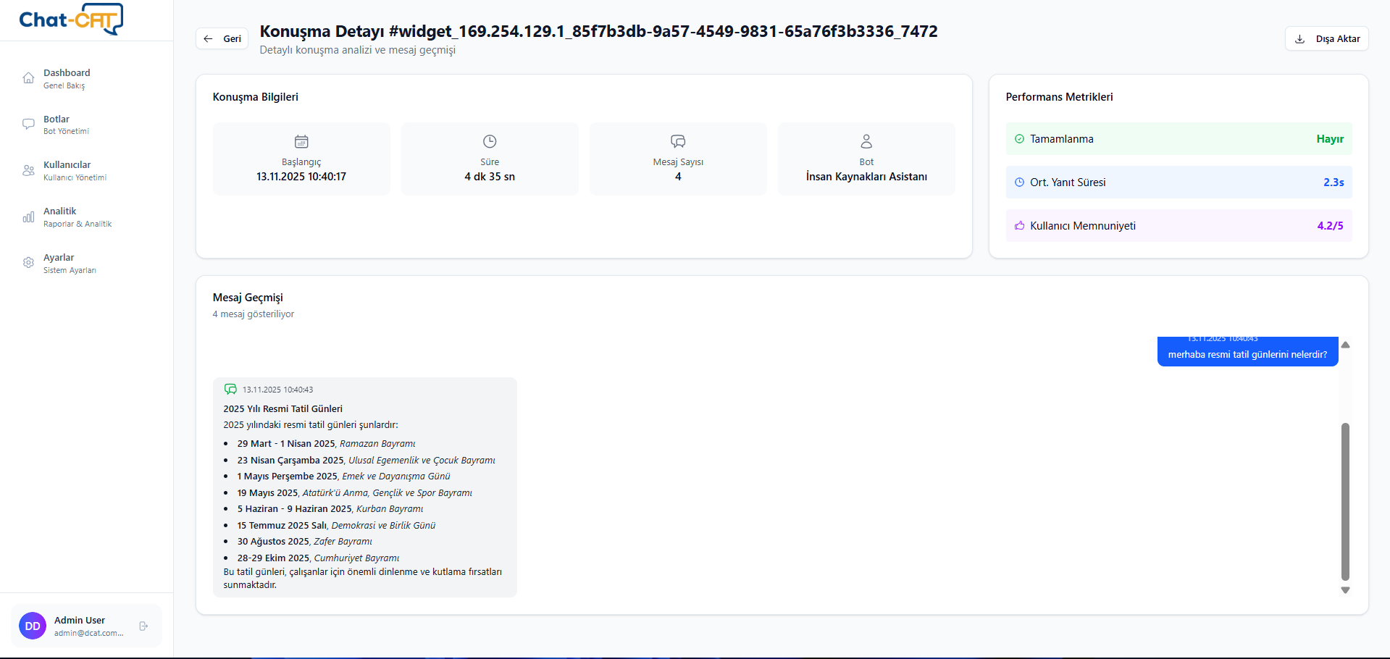This screenshot has height=659, width=1390.
Task: Click the Botlar chat bubble icon
Action: coord(28,124)
